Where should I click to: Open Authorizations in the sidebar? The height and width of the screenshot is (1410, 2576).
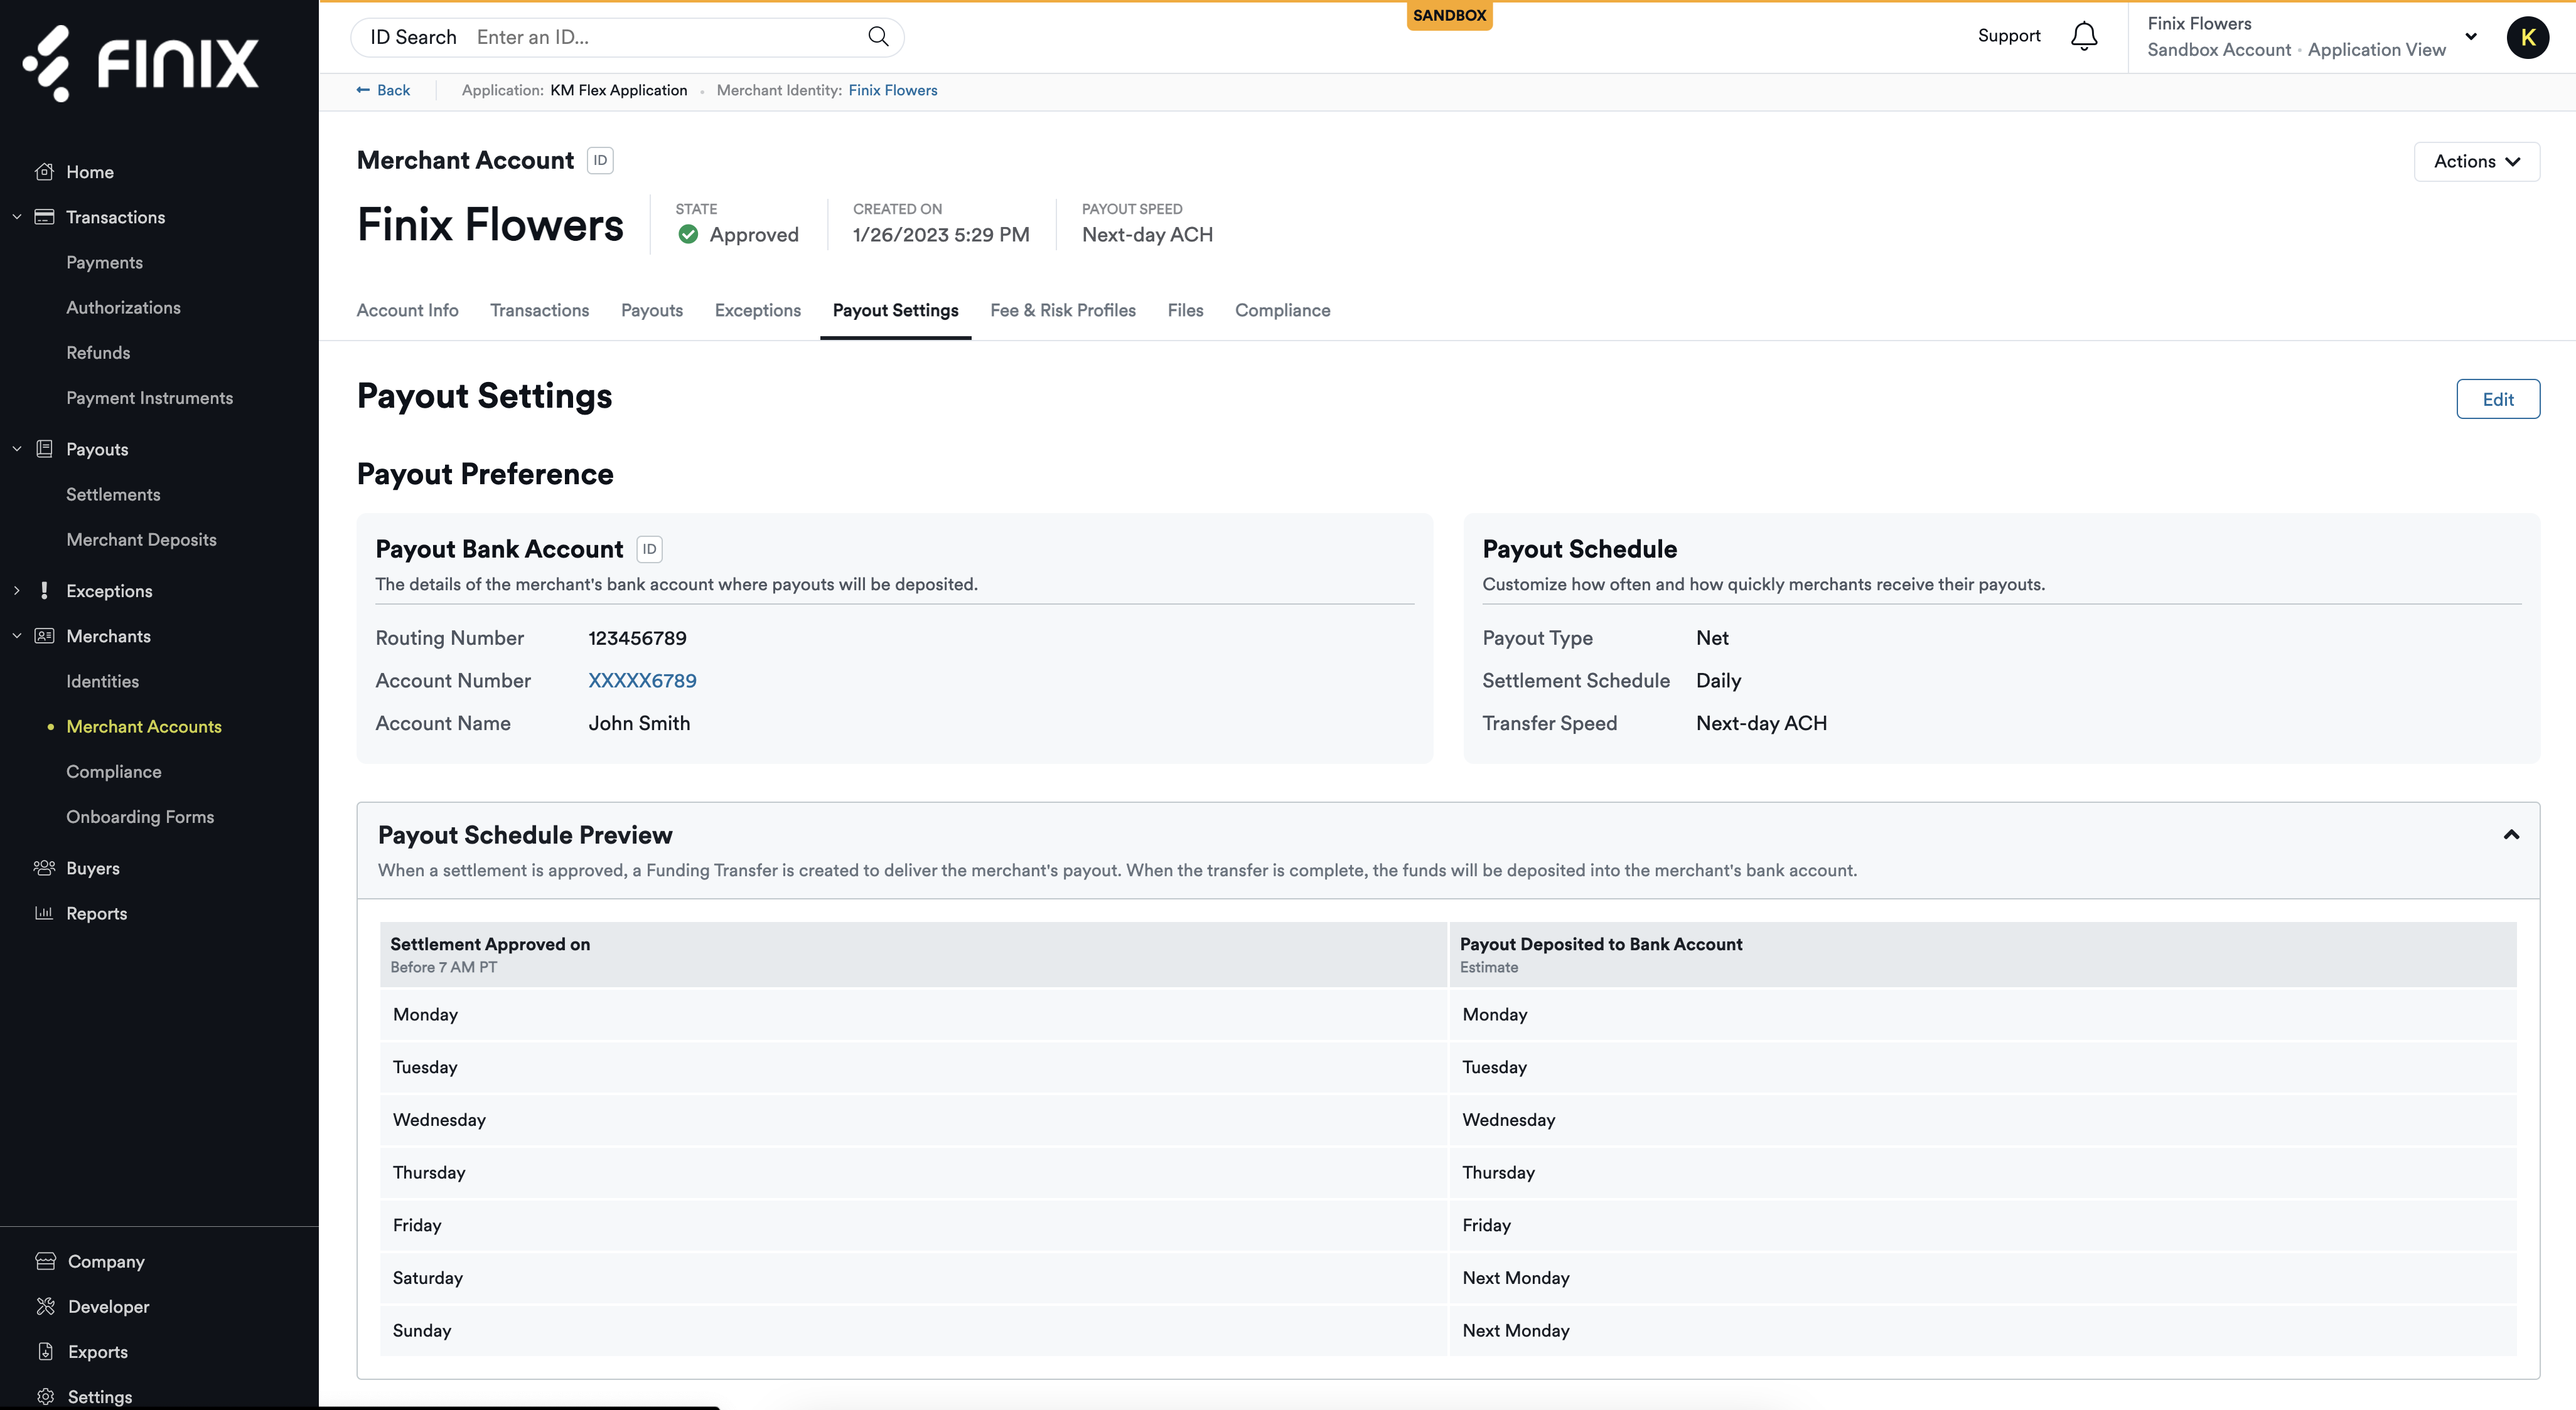click(x=123, y=307)
